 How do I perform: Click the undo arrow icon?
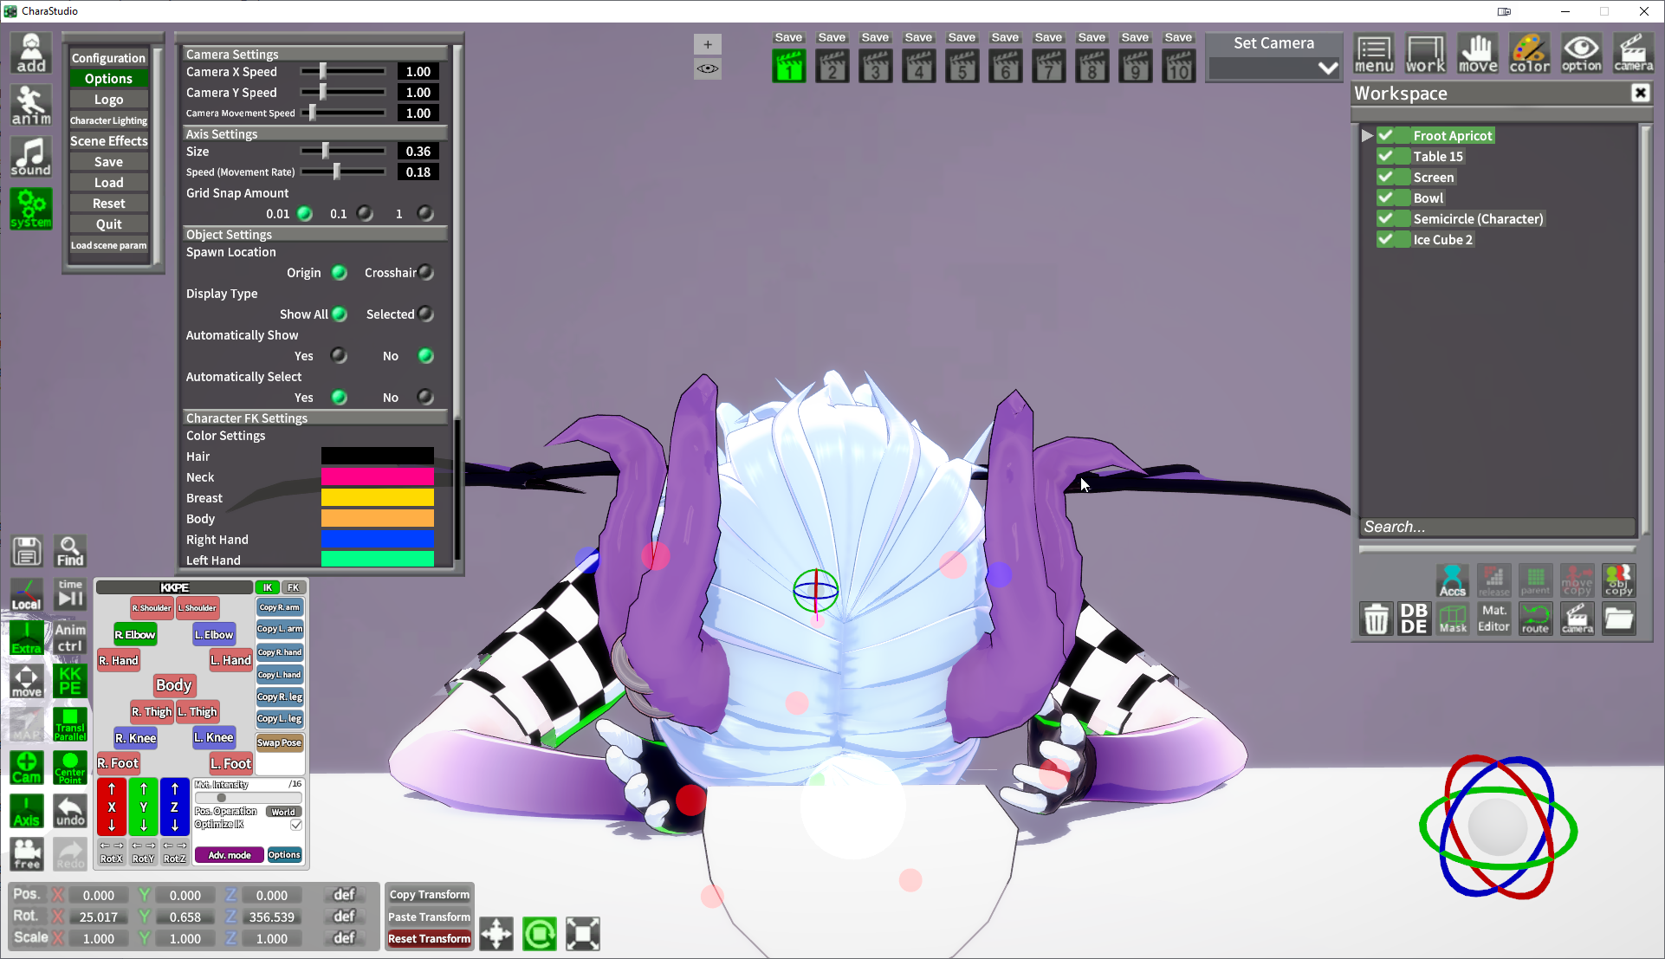tap(70, 811)
